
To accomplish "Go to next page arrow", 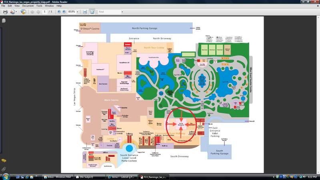I will pos(38,12).
